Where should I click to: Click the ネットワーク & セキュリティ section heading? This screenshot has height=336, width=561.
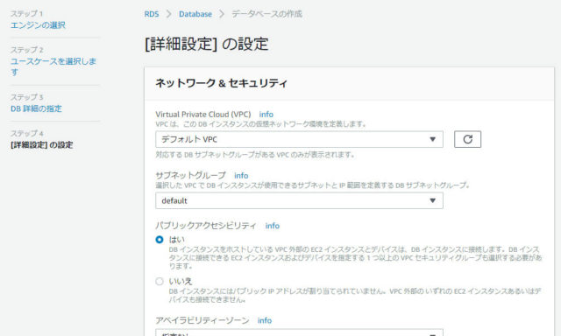point(221,83)
